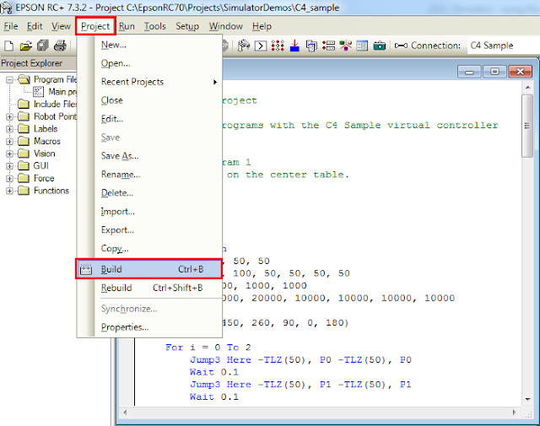The width and height of the screenshot is (540, 426).
Task: Open the Help menu
Action: (262, 26)
